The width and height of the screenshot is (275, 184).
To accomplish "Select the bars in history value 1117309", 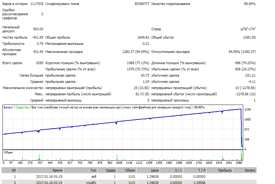I will (37, 4).
